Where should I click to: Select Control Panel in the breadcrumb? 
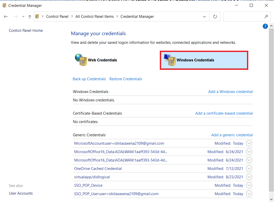(x=57, y=17)
